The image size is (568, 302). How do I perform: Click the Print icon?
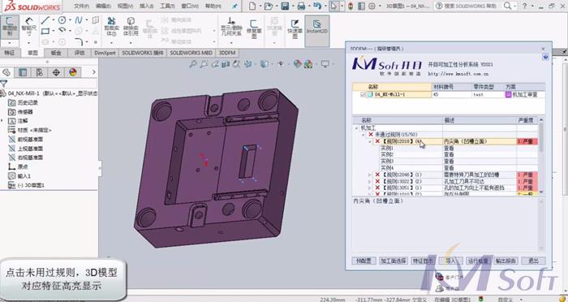[x=301, y=6]
